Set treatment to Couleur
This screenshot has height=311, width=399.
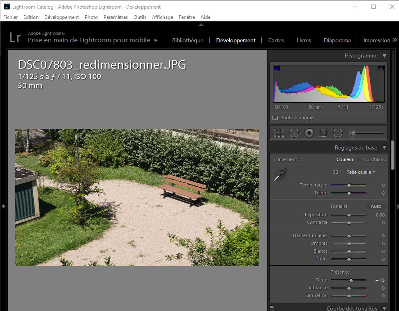[x=345, y=159]
